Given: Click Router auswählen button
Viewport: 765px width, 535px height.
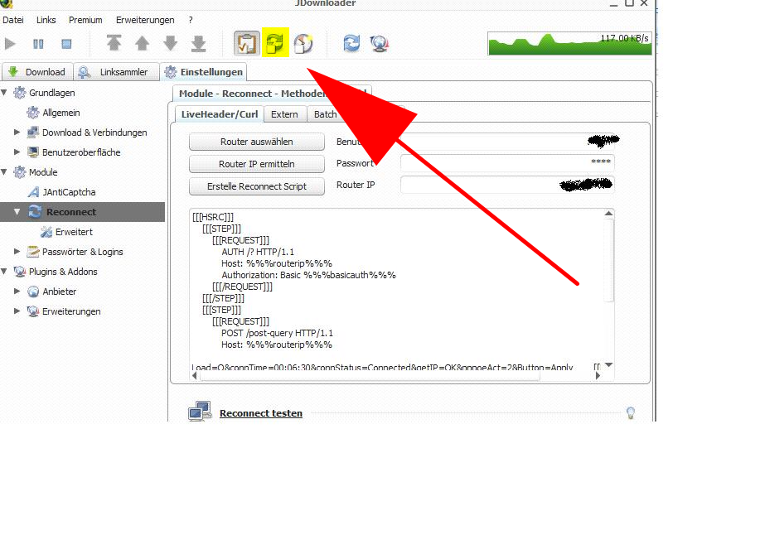Looking at the screenshot, I should click(257, 142).
